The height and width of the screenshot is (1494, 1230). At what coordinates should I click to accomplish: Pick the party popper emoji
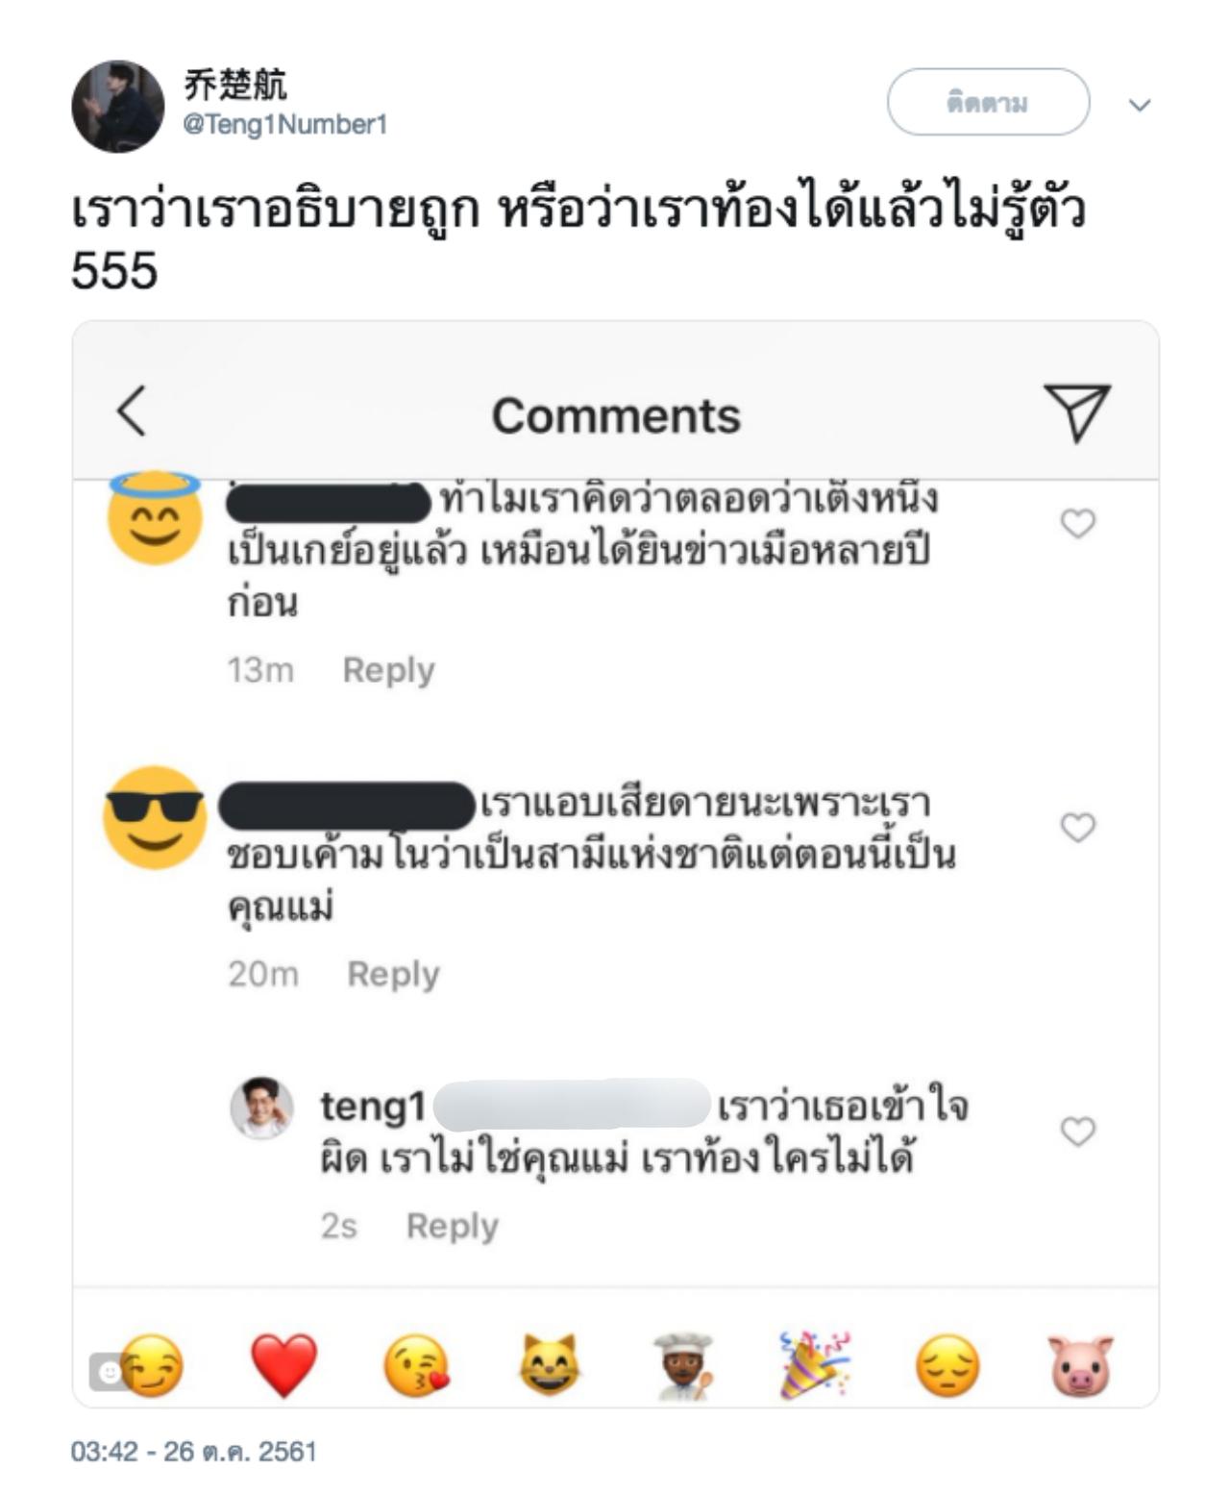pos(815,1364)
